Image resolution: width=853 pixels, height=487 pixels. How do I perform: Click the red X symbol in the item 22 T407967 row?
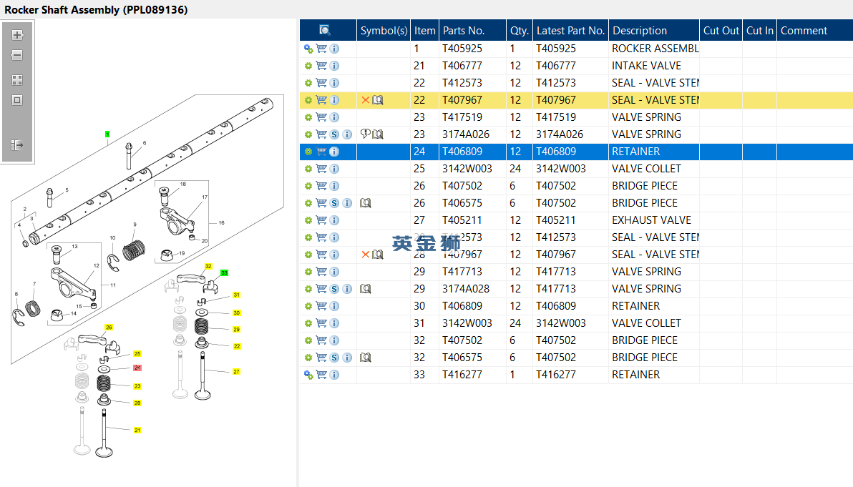click(366, 100)
